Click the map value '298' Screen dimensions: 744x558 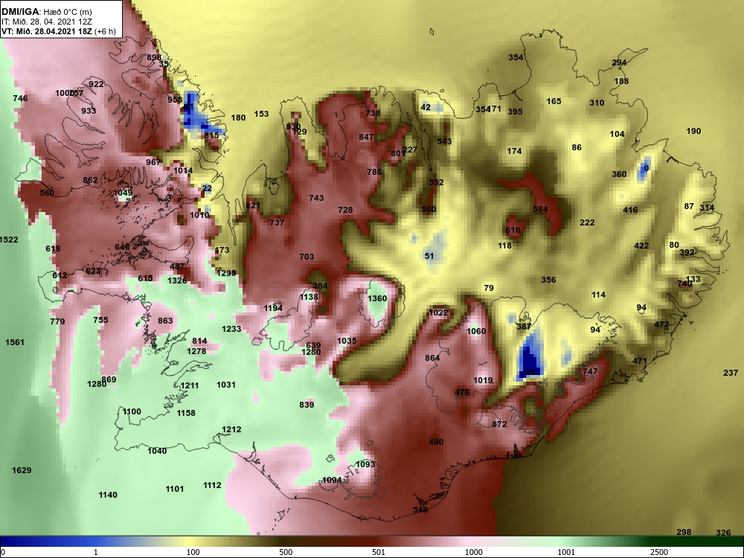(x=684, y=532)
